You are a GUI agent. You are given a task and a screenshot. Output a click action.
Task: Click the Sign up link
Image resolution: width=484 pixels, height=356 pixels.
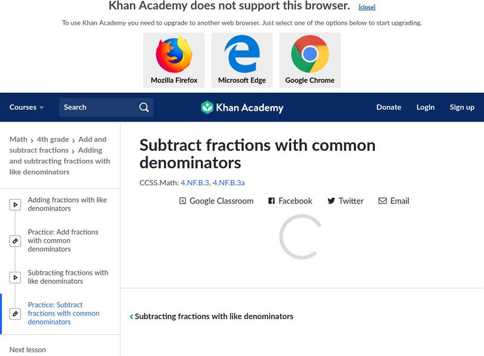coord(462,107)
